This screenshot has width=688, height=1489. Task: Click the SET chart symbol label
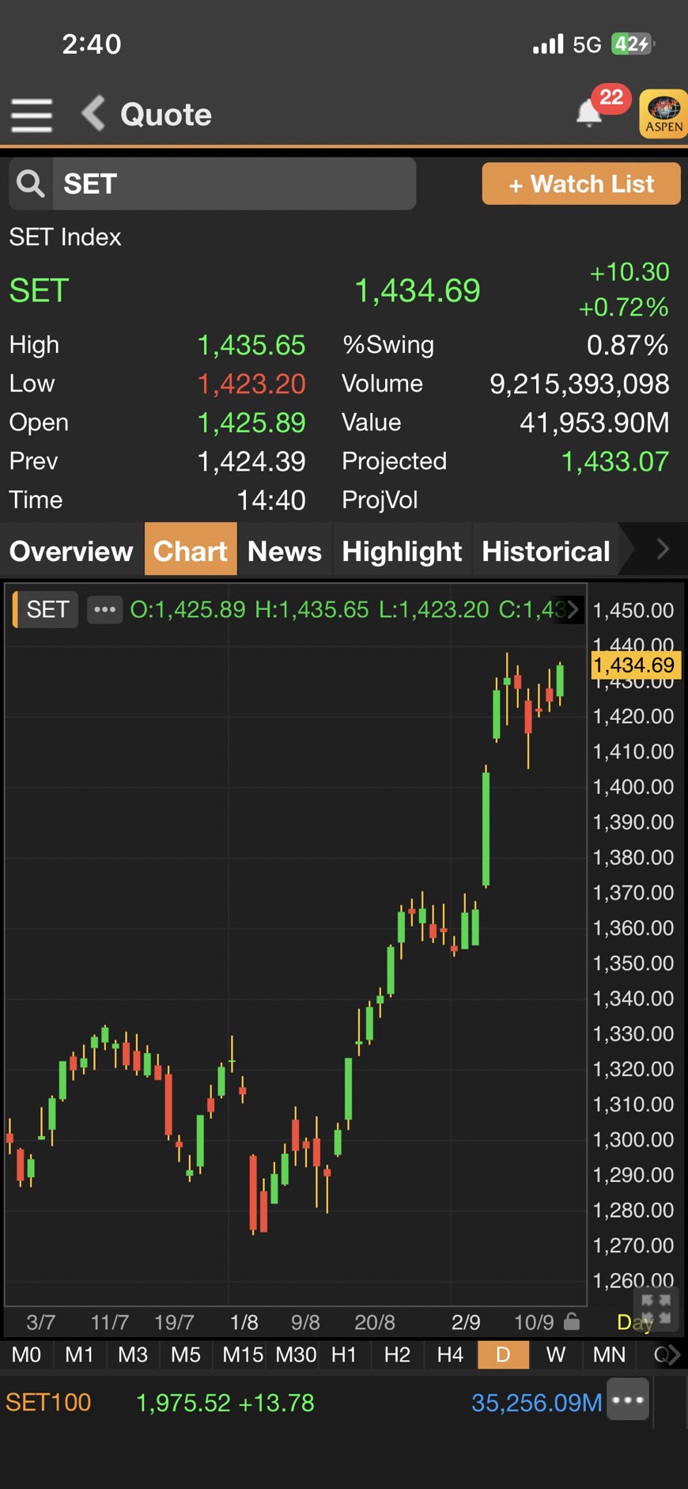coord(47,609)
